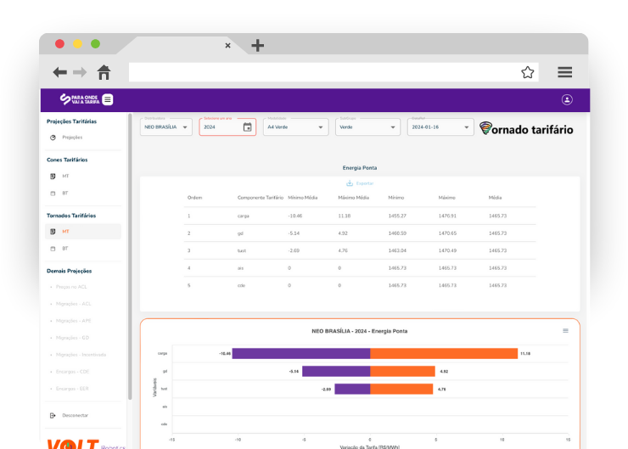Expand the A4 Verde modality dropdown
This screenshot has height=449, width=628.
point(294,127)
